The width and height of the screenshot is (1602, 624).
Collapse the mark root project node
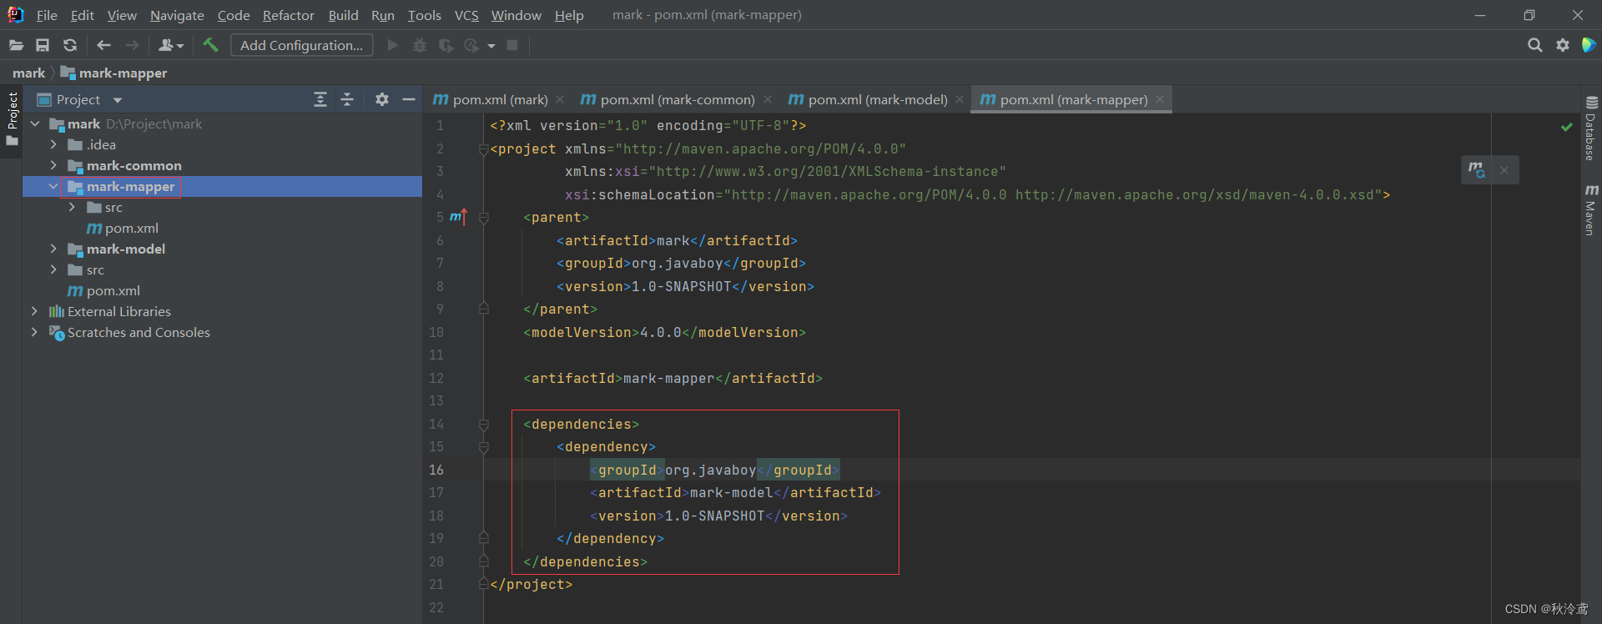coord(35,123)
